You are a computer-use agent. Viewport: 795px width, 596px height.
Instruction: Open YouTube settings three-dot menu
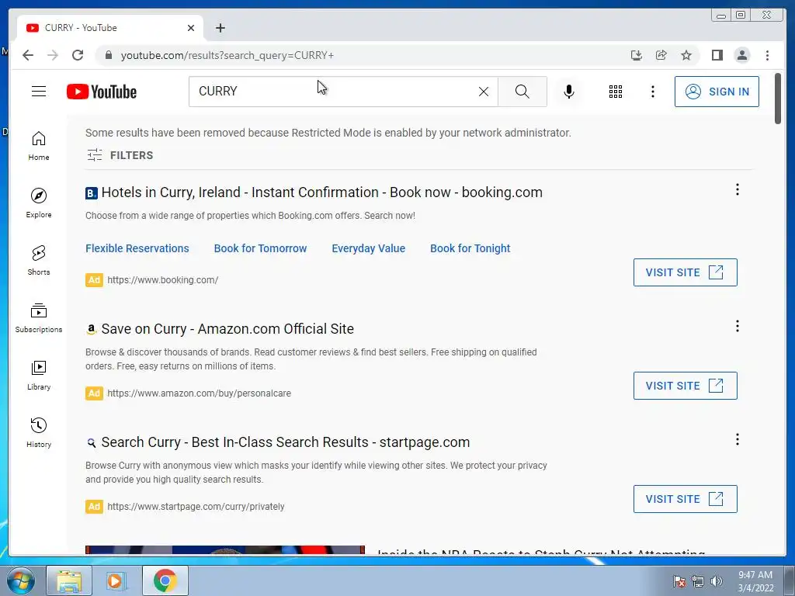(x=652, y=92)
